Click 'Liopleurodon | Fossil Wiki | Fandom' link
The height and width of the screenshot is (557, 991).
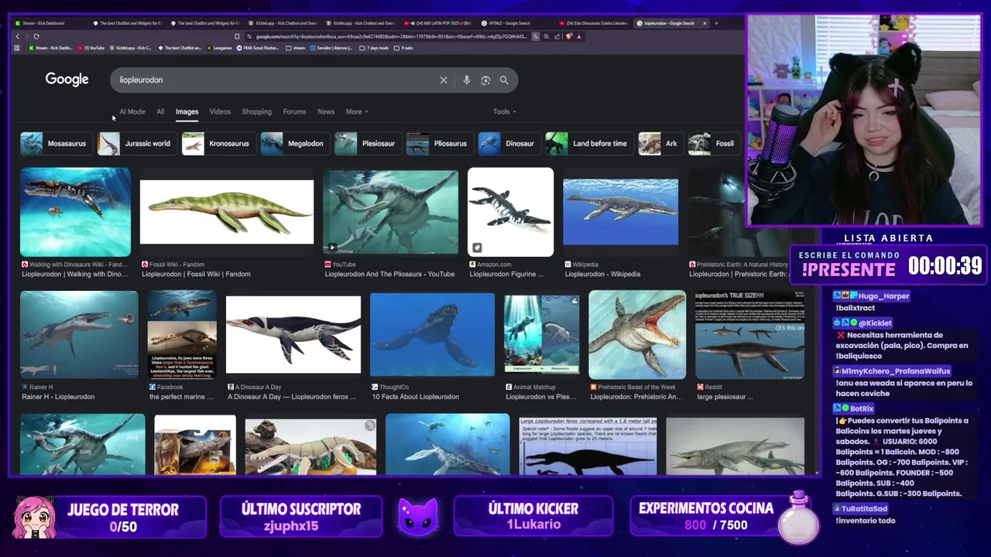(196, 274)
